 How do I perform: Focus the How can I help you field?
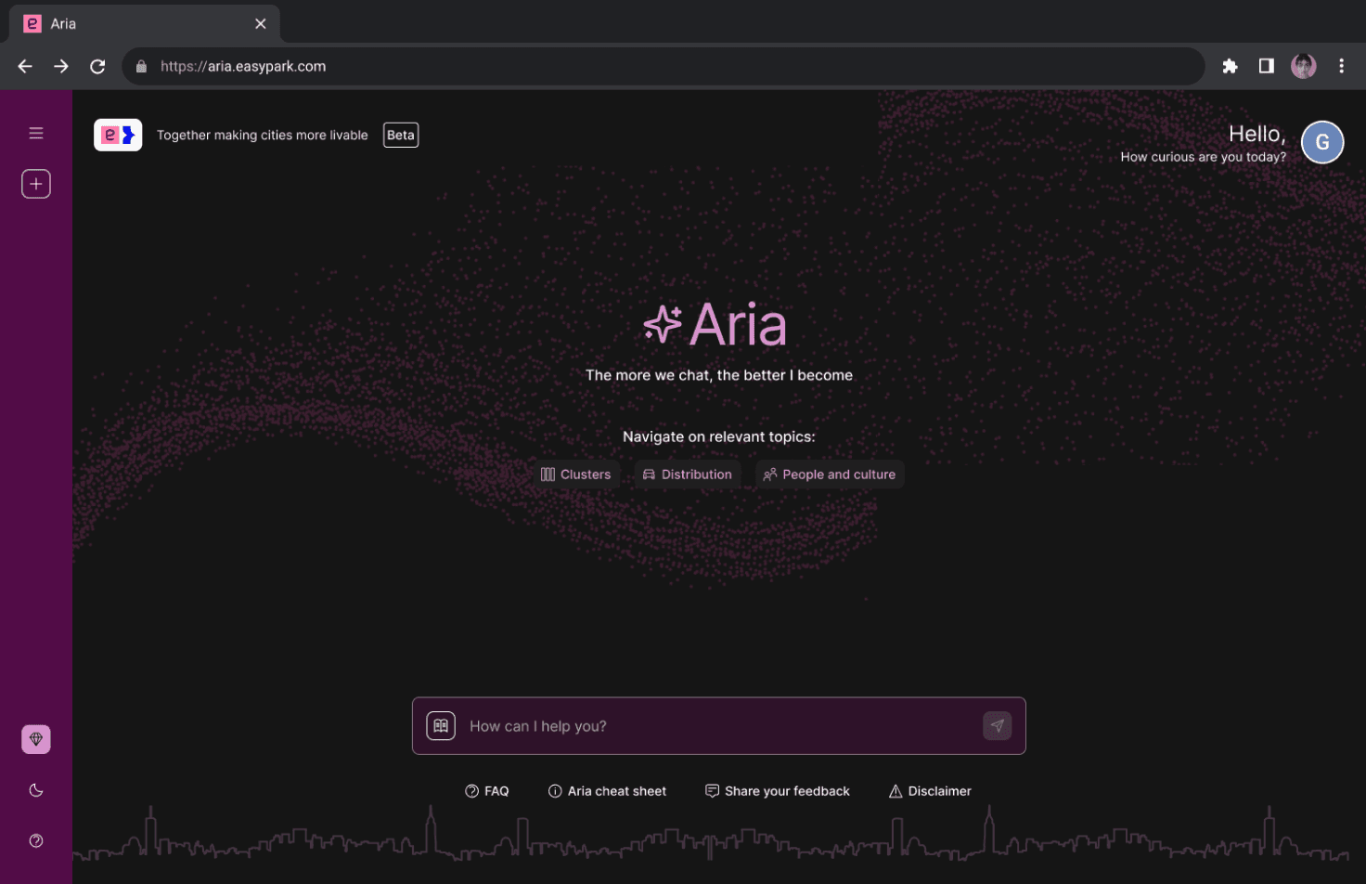point(719,726)
